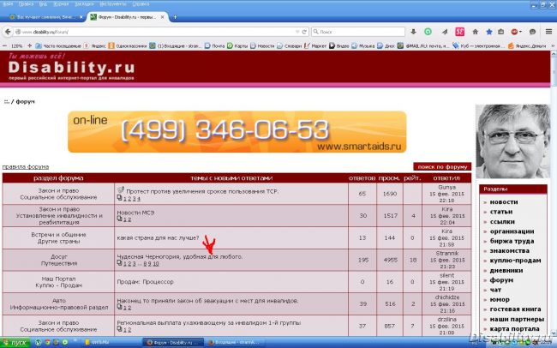Open the downloads arrow icon in toolbar
The height and width of the screenshot is (348, 557).
pyautogui.click(x=413, y=32)
